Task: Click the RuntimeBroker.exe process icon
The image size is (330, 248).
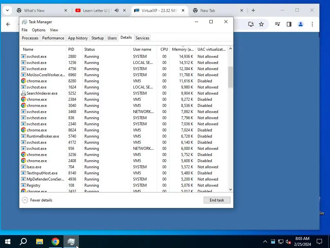Action: coord(23,136)
